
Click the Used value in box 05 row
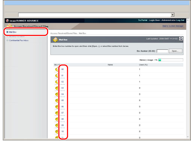(x=139, y=100)
